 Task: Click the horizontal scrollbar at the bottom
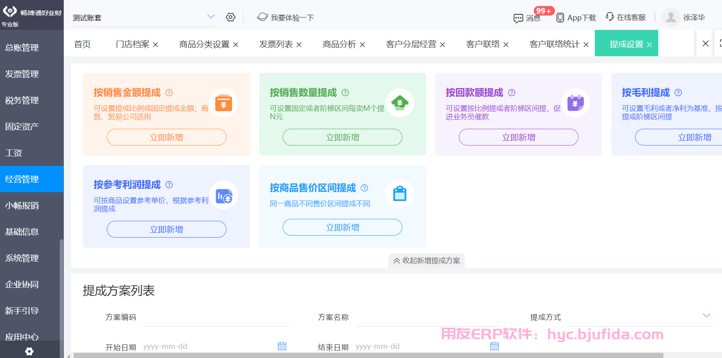coord(368,355)
